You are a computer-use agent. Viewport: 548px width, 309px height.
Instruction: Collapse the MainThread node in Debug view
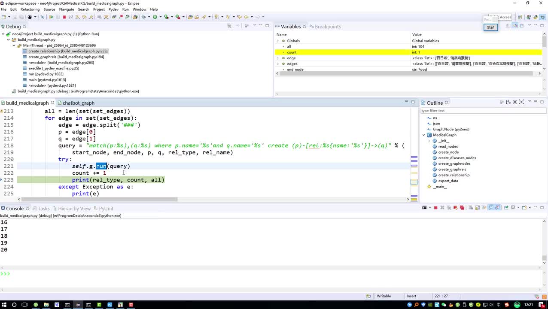14,45
